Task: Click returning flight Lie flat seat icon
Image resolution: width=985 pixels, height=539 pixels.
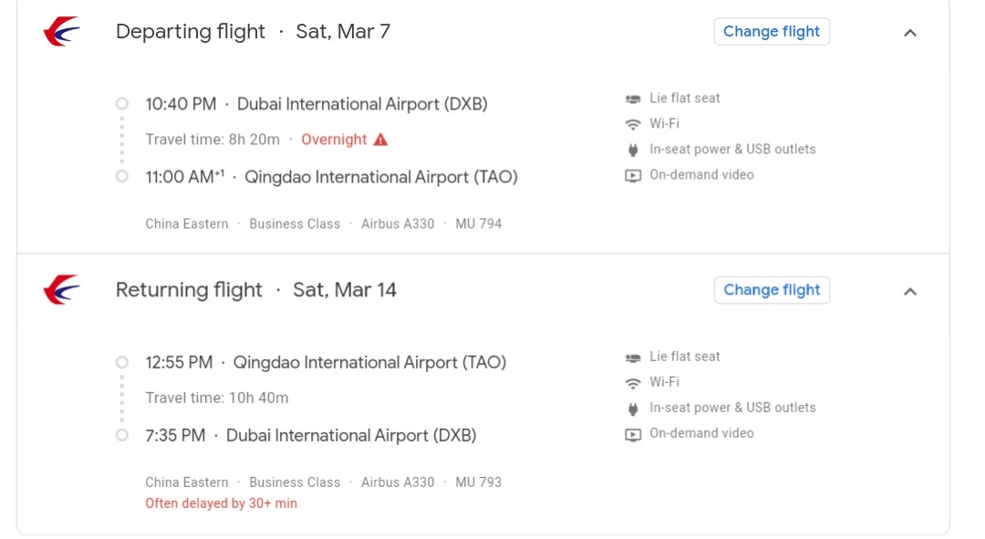Action: pos(633,357)
